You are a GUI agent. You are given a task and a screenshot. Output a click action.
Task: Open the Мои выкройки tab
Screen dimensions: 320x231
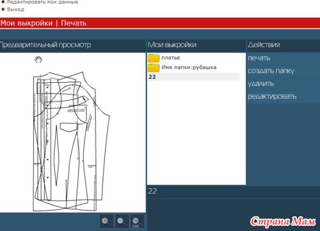pos(26,23)
